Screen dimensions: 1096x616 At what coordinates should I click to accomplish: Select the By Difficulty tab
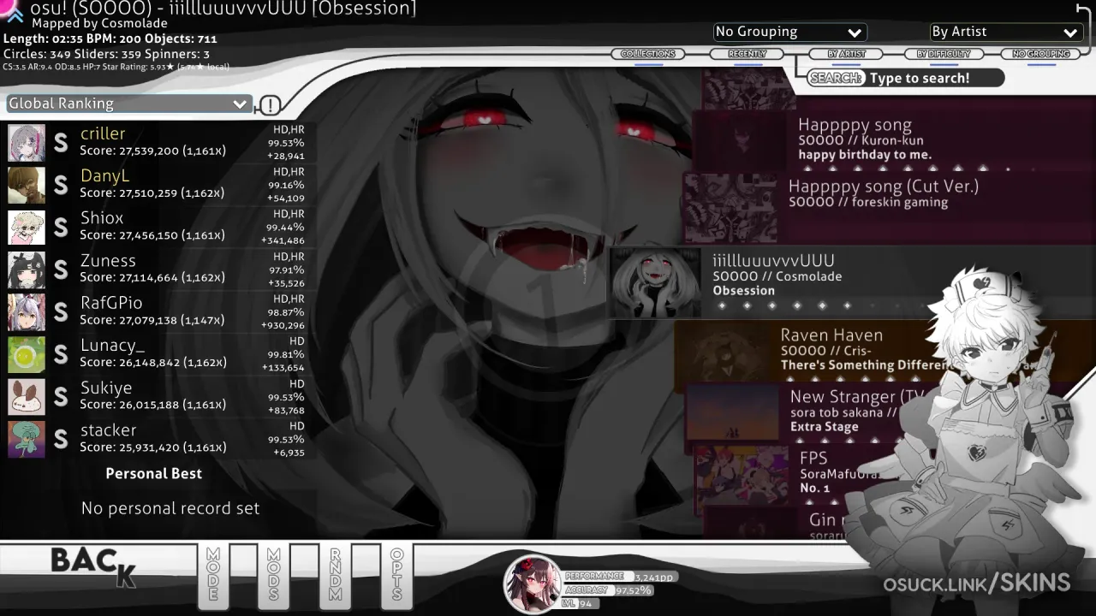click(944, 54)
